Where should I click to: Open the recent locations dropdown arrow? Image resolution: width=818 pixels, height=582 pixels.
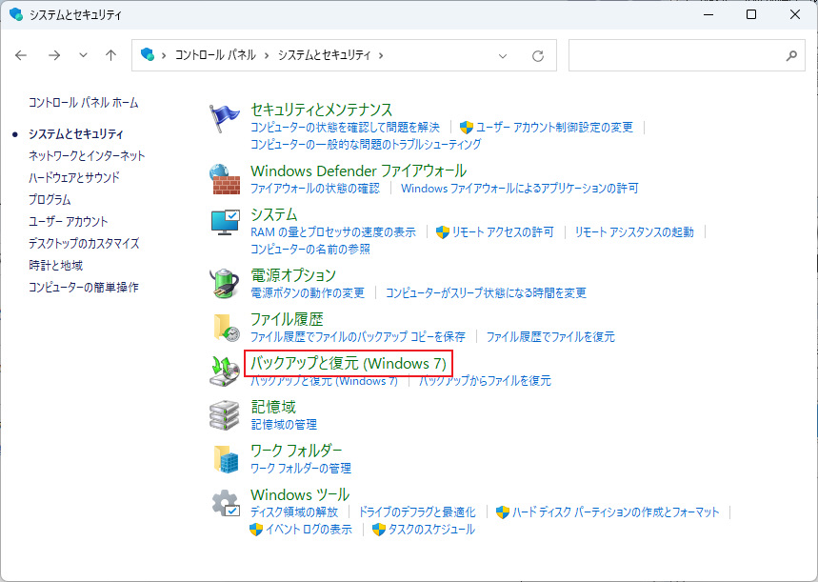point(83,55)
